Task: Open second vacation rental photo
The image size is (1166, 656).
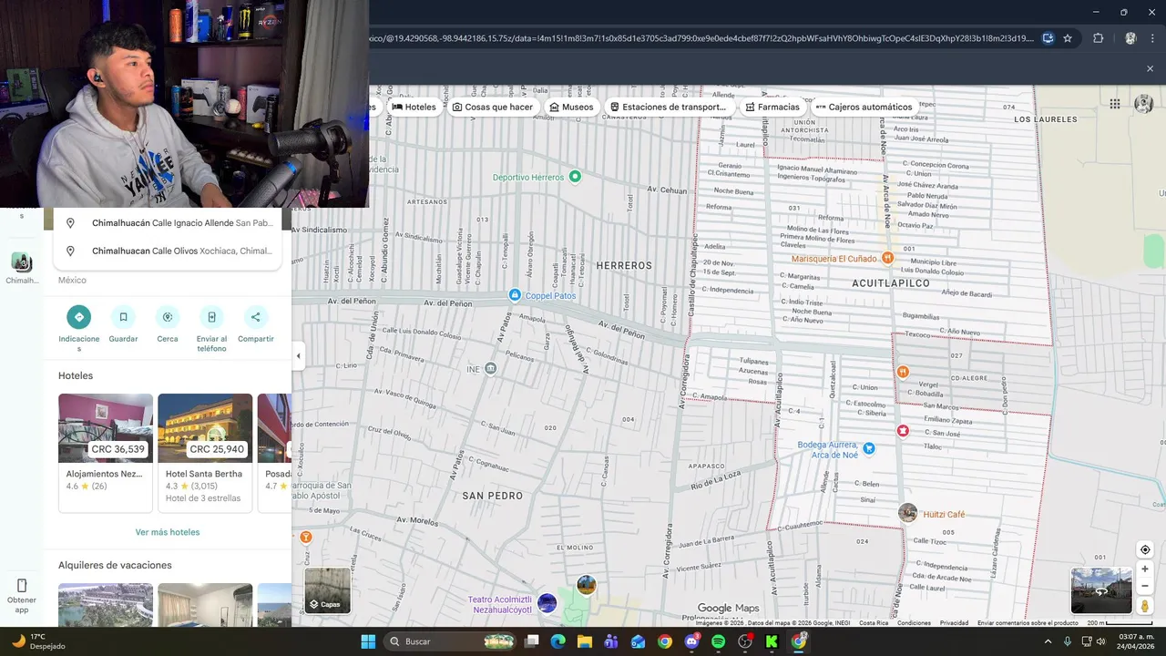Action: 205,605
